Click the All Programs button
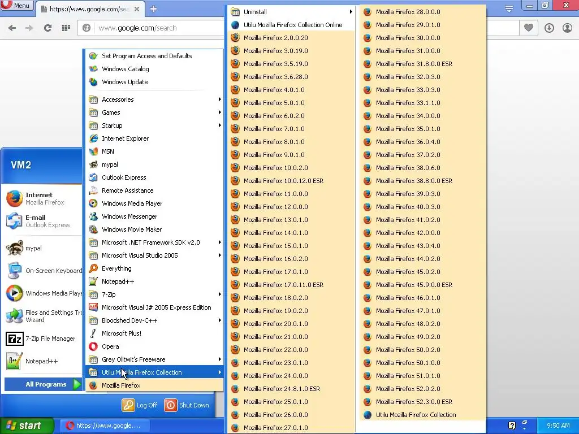579x434 pixels. (x=43, y=384)
